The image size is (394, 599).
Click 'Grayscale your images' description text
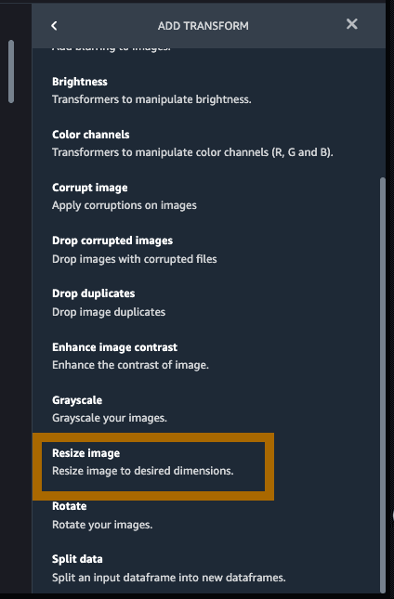[110, 418]
